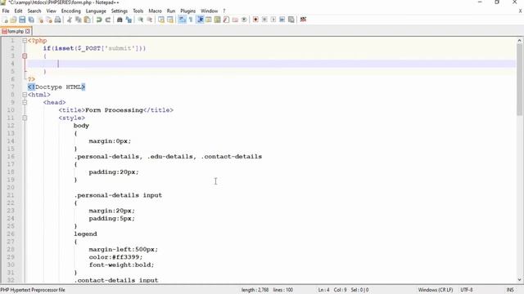Open the Language menu
Screen dimensions: 524x294
click(96, 11)
